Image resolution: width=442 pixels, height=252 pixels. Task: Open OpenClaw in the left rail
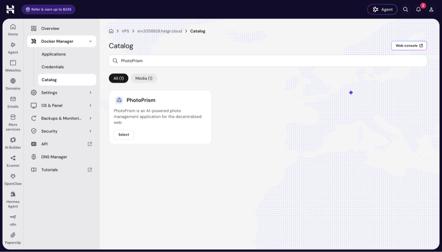(13, 179)
